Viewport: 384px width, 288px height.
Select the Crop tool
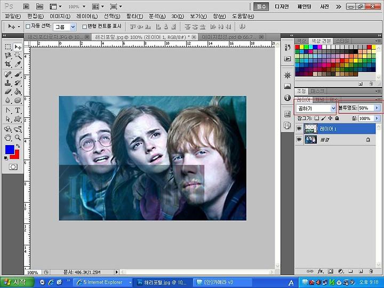coord(8,64)
